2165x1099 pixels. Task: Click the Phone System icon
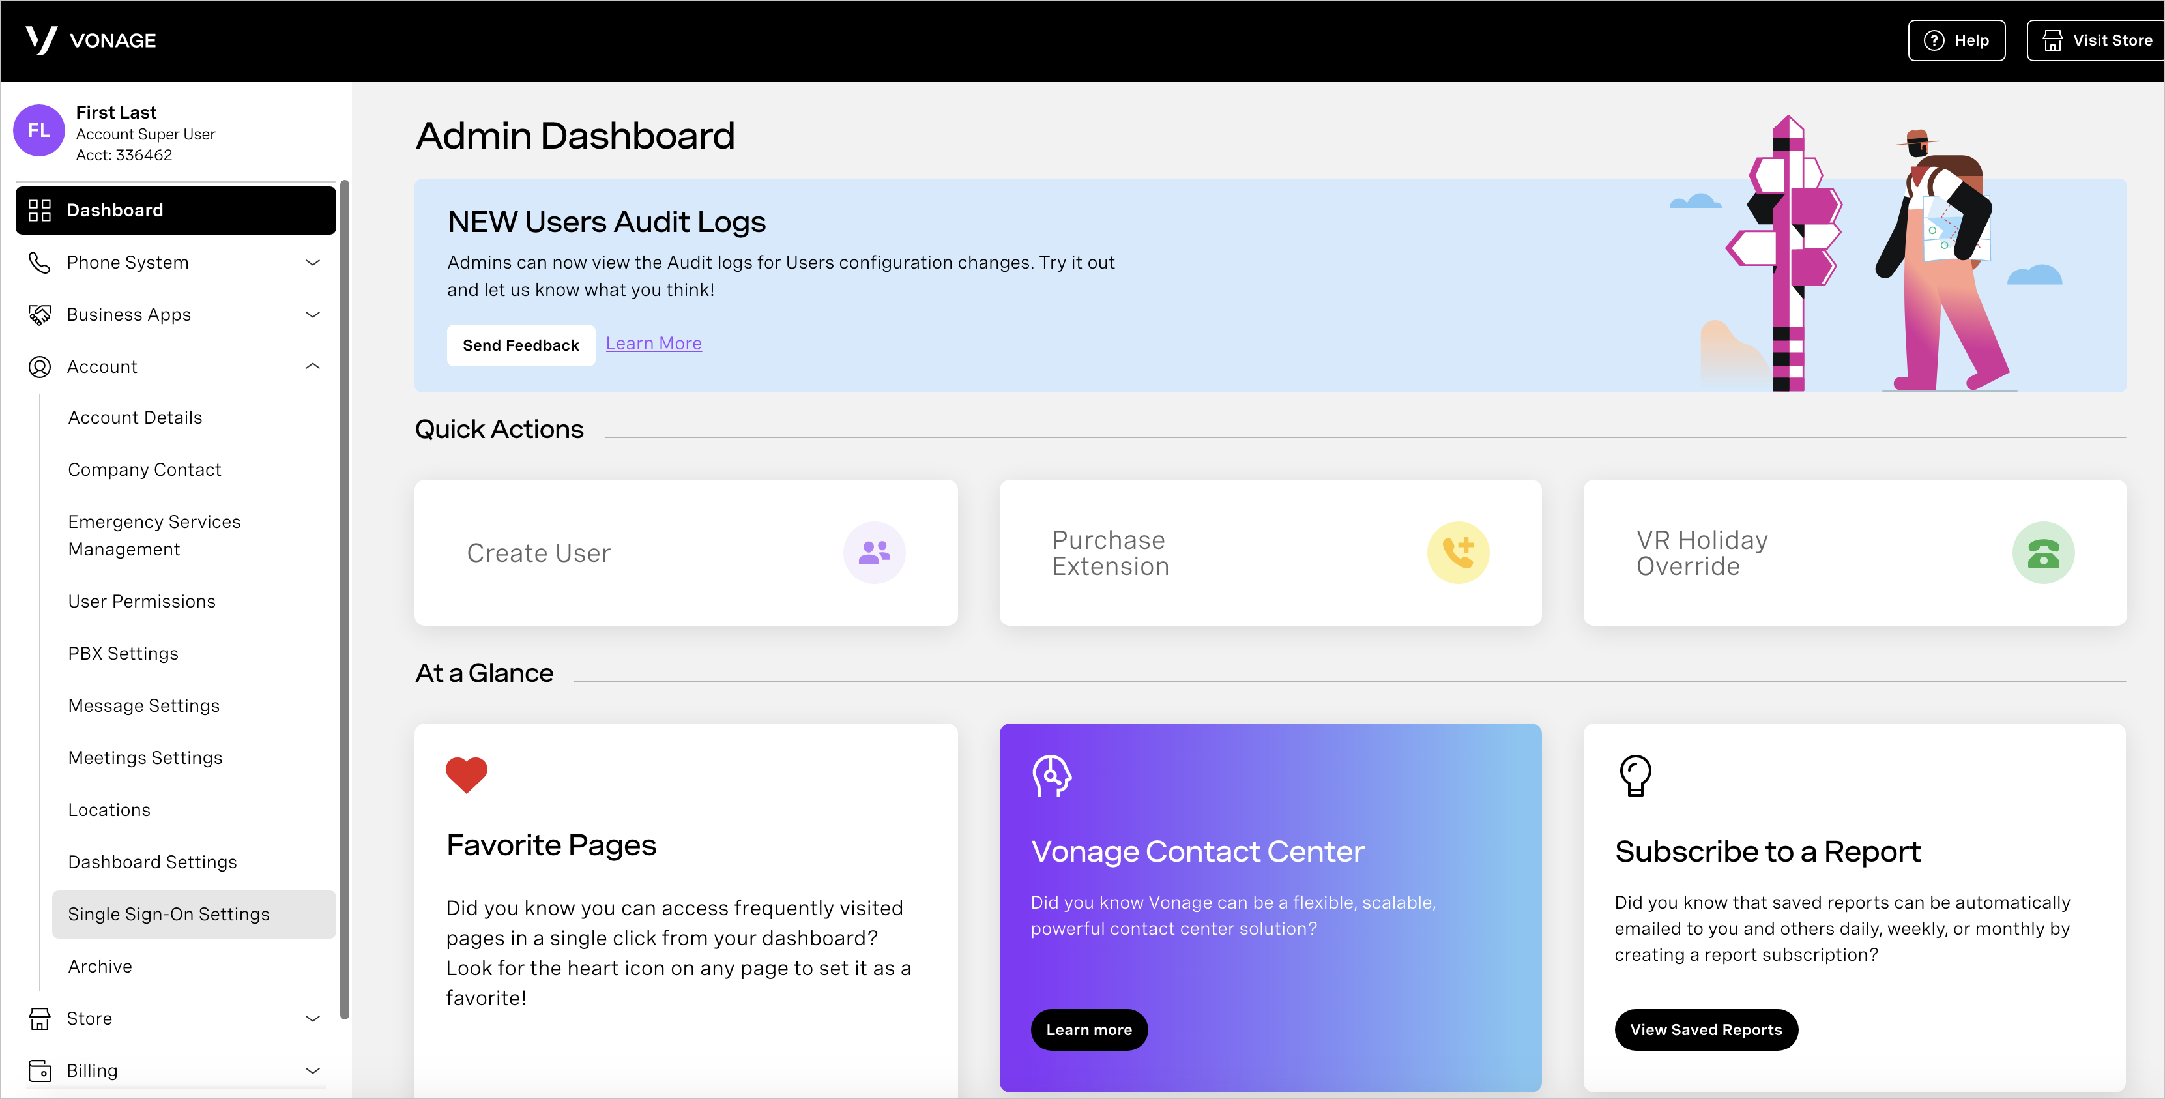[39, 262]
